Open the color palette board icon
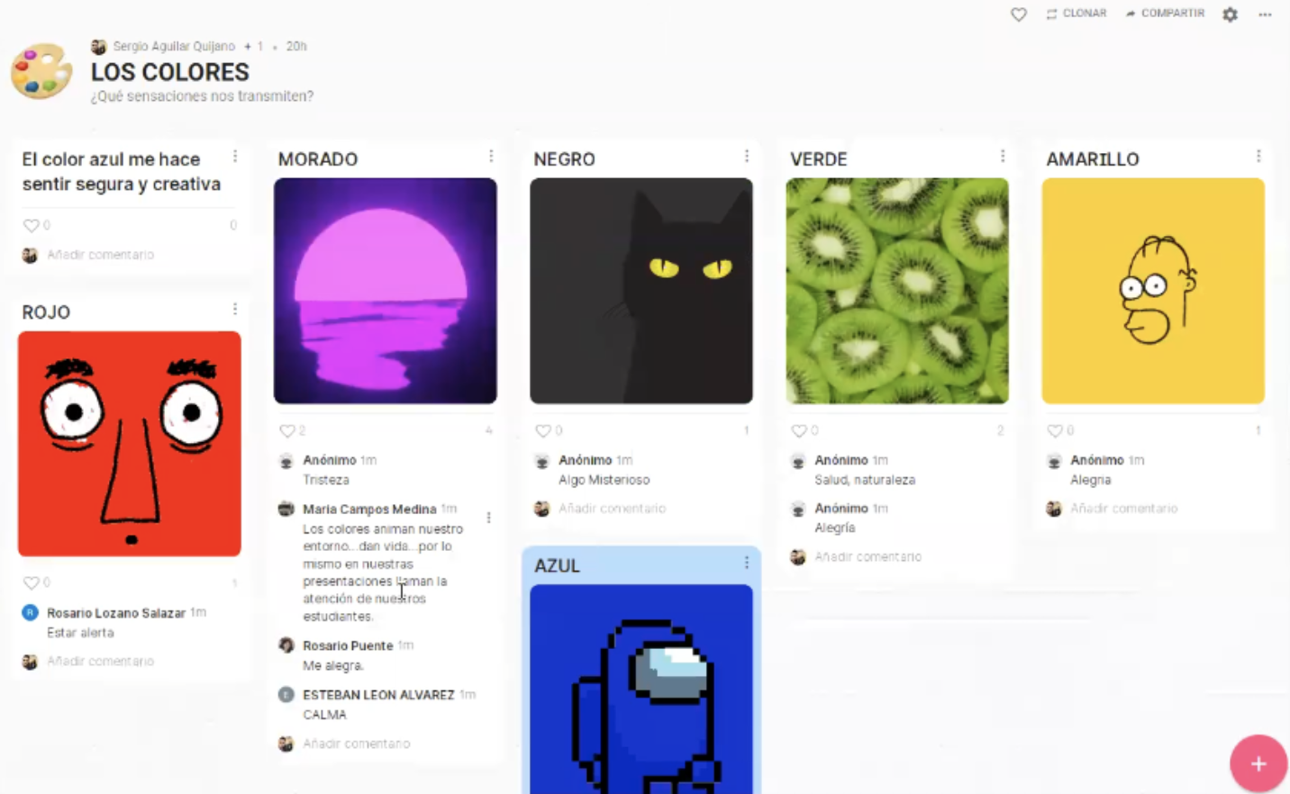 [x=41, y=71]
